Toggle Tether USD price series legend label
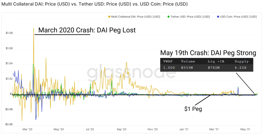 pos(190,17)
